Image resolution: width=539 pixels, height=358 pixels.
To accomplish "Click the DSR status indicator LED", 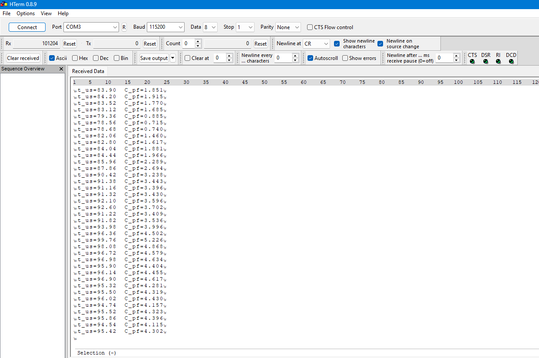I will point(486,62).
